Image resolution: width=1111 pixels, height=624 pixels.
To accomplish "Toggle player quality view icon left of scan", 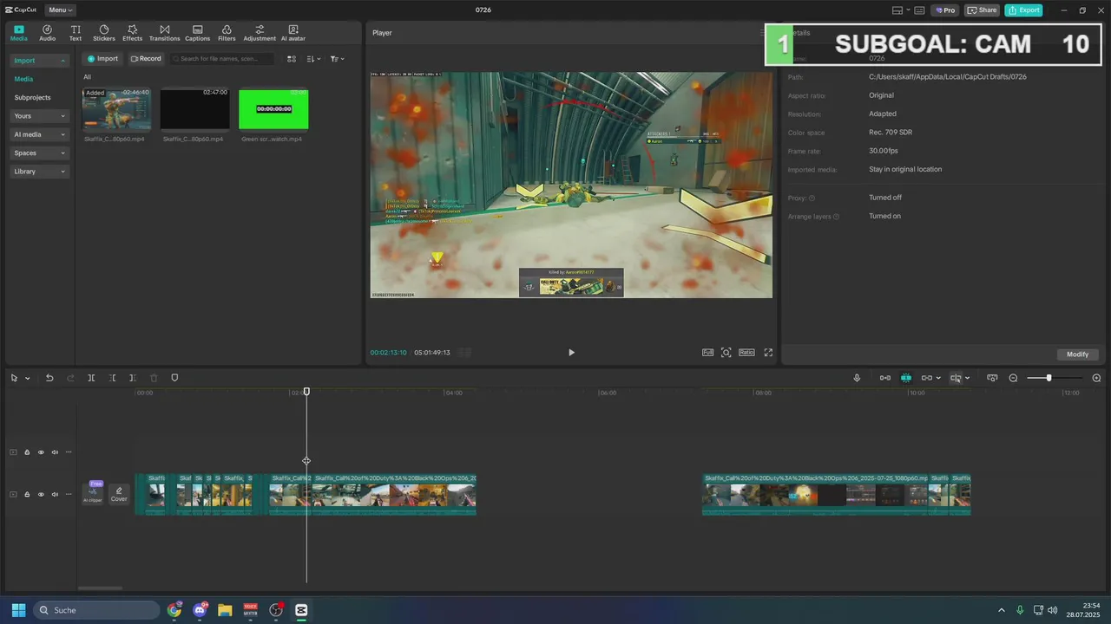I will pyautogui.click(x=708, y=353).
